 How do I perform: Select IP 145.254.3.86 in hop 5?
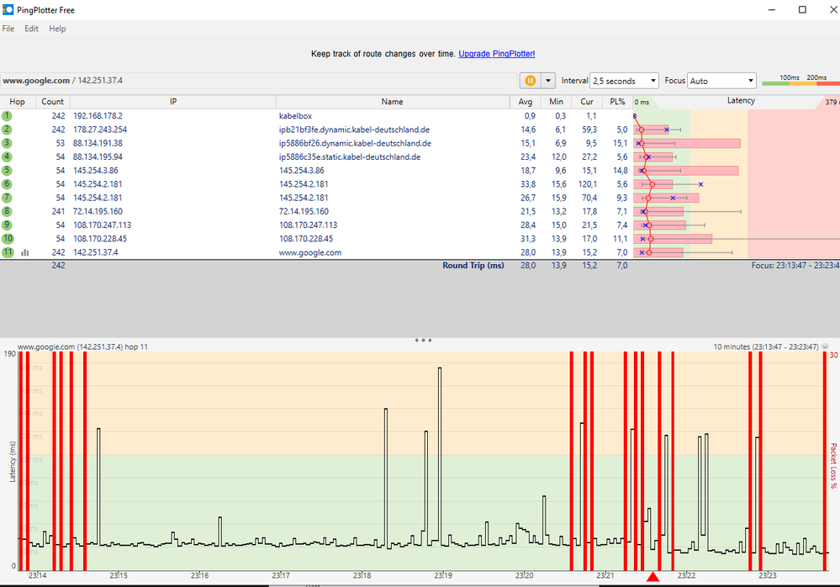coord(95,171)
